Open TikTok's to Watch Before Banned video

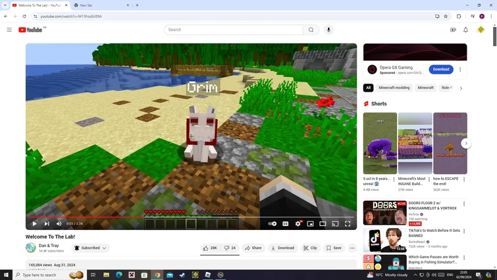[385, 240]
